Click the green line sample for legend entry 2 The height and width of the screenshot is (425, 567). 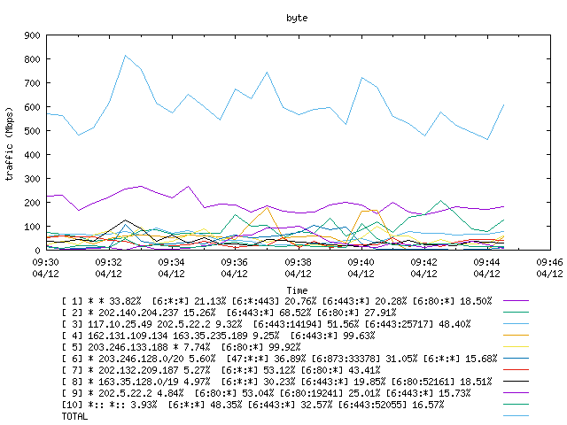point(516,313)
